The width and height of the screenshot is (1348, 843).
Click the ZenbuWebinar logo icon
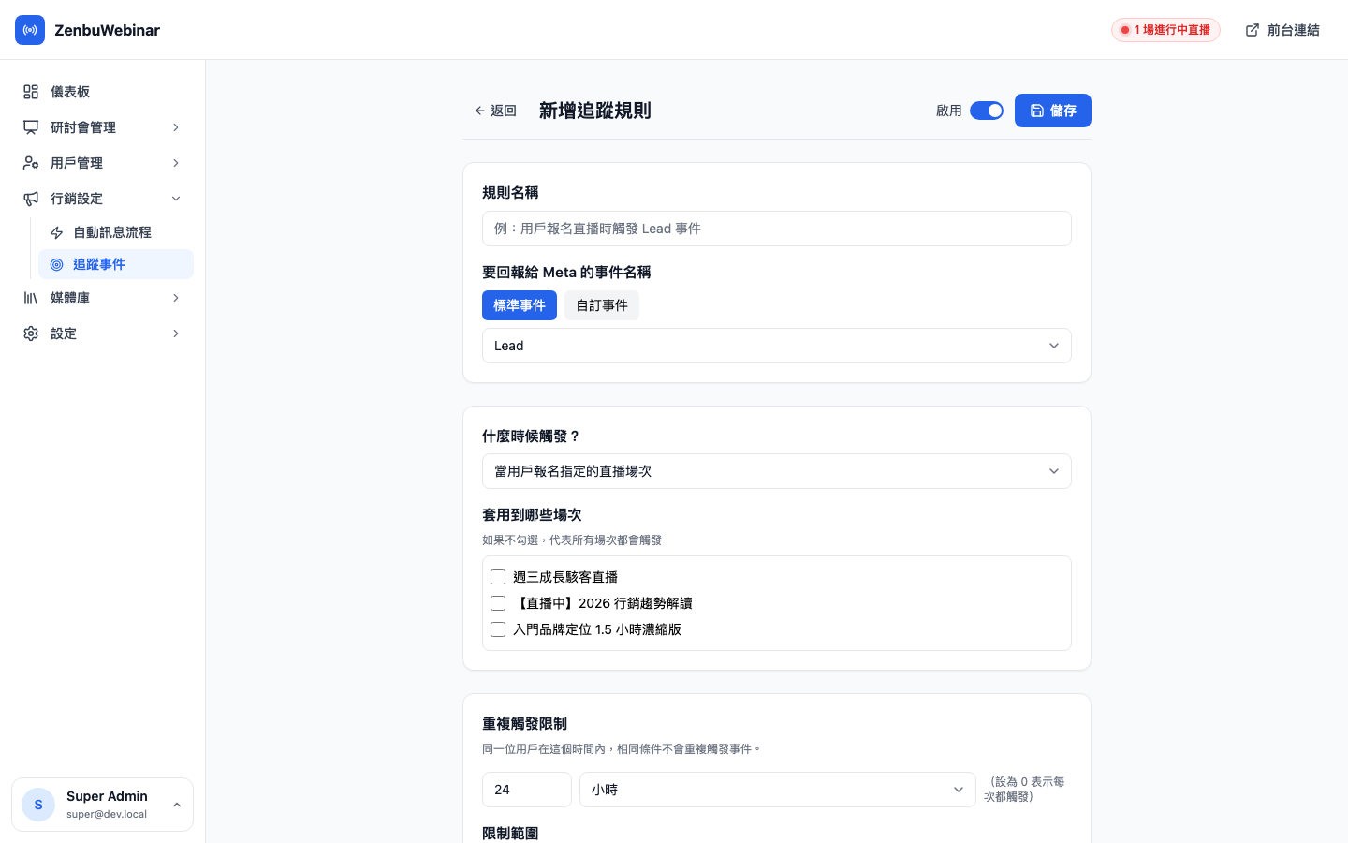pyautogui.click(x=30, y=30)
